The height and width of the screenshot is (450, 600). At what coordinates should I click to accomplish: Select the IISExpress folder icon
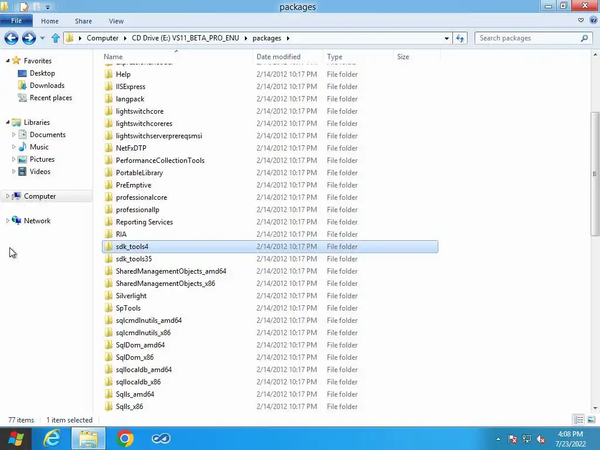(108, 87)
